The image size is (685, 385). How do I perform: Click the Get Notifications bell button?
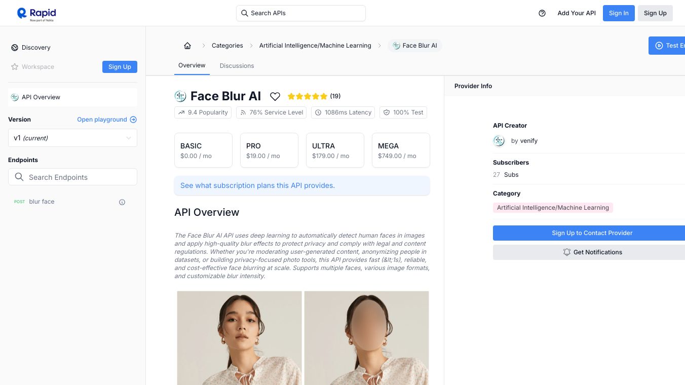click(592, 252)
